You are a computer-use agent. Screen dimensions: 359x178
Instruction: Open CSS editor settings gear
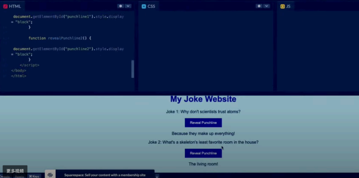pyautogui.click(x=259, y=6)
